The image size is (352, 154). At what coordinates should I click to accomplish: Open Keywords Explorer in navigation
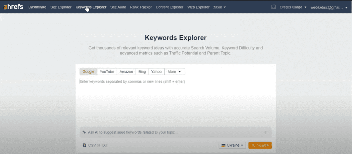[91, 7]
